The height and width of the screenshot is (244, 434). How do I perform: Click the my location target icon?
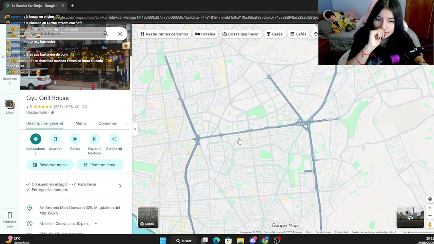click(430, 199)
